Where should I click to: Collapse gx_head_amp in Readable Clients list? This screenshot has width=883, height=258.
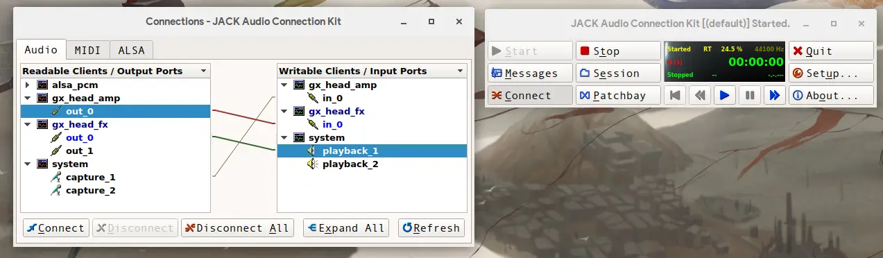point(27,98)
